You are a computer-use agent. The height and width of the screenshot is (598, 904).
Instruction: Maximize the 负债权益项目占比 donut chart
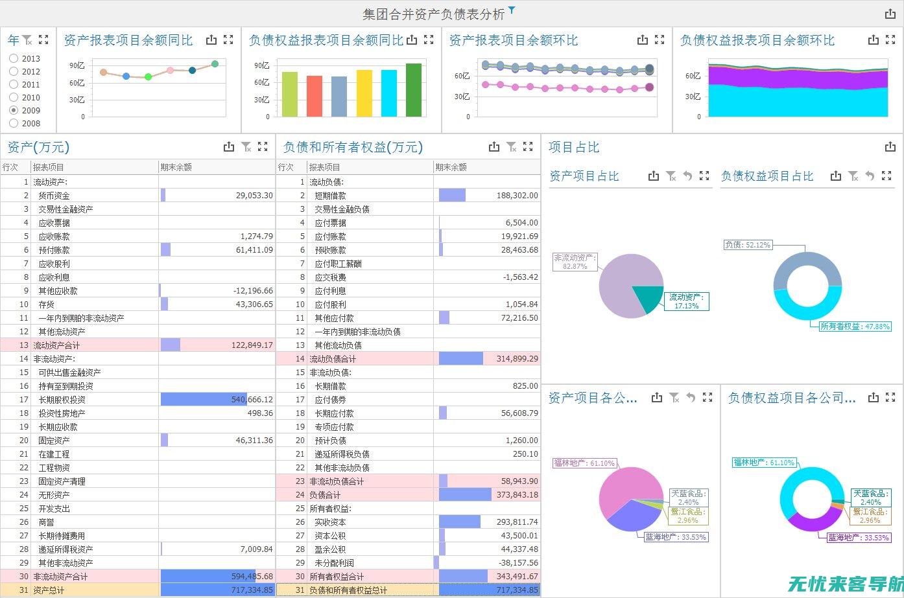point(886,176)
